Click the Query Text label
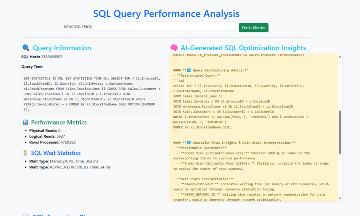This screenshot has width=360, height=216. (x=32, y=67)
